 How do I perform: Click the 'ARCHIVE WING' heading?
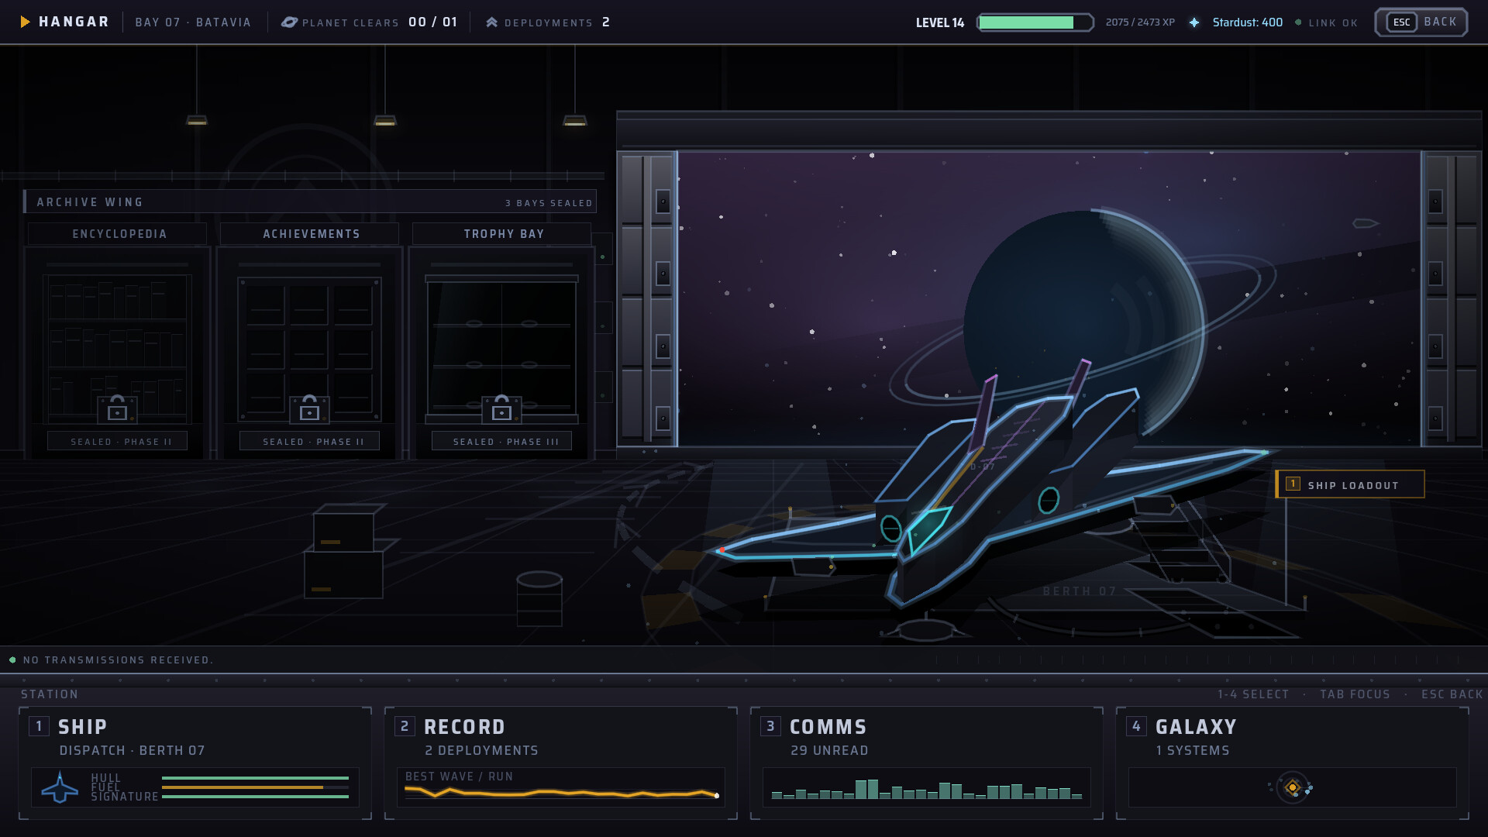90,202
